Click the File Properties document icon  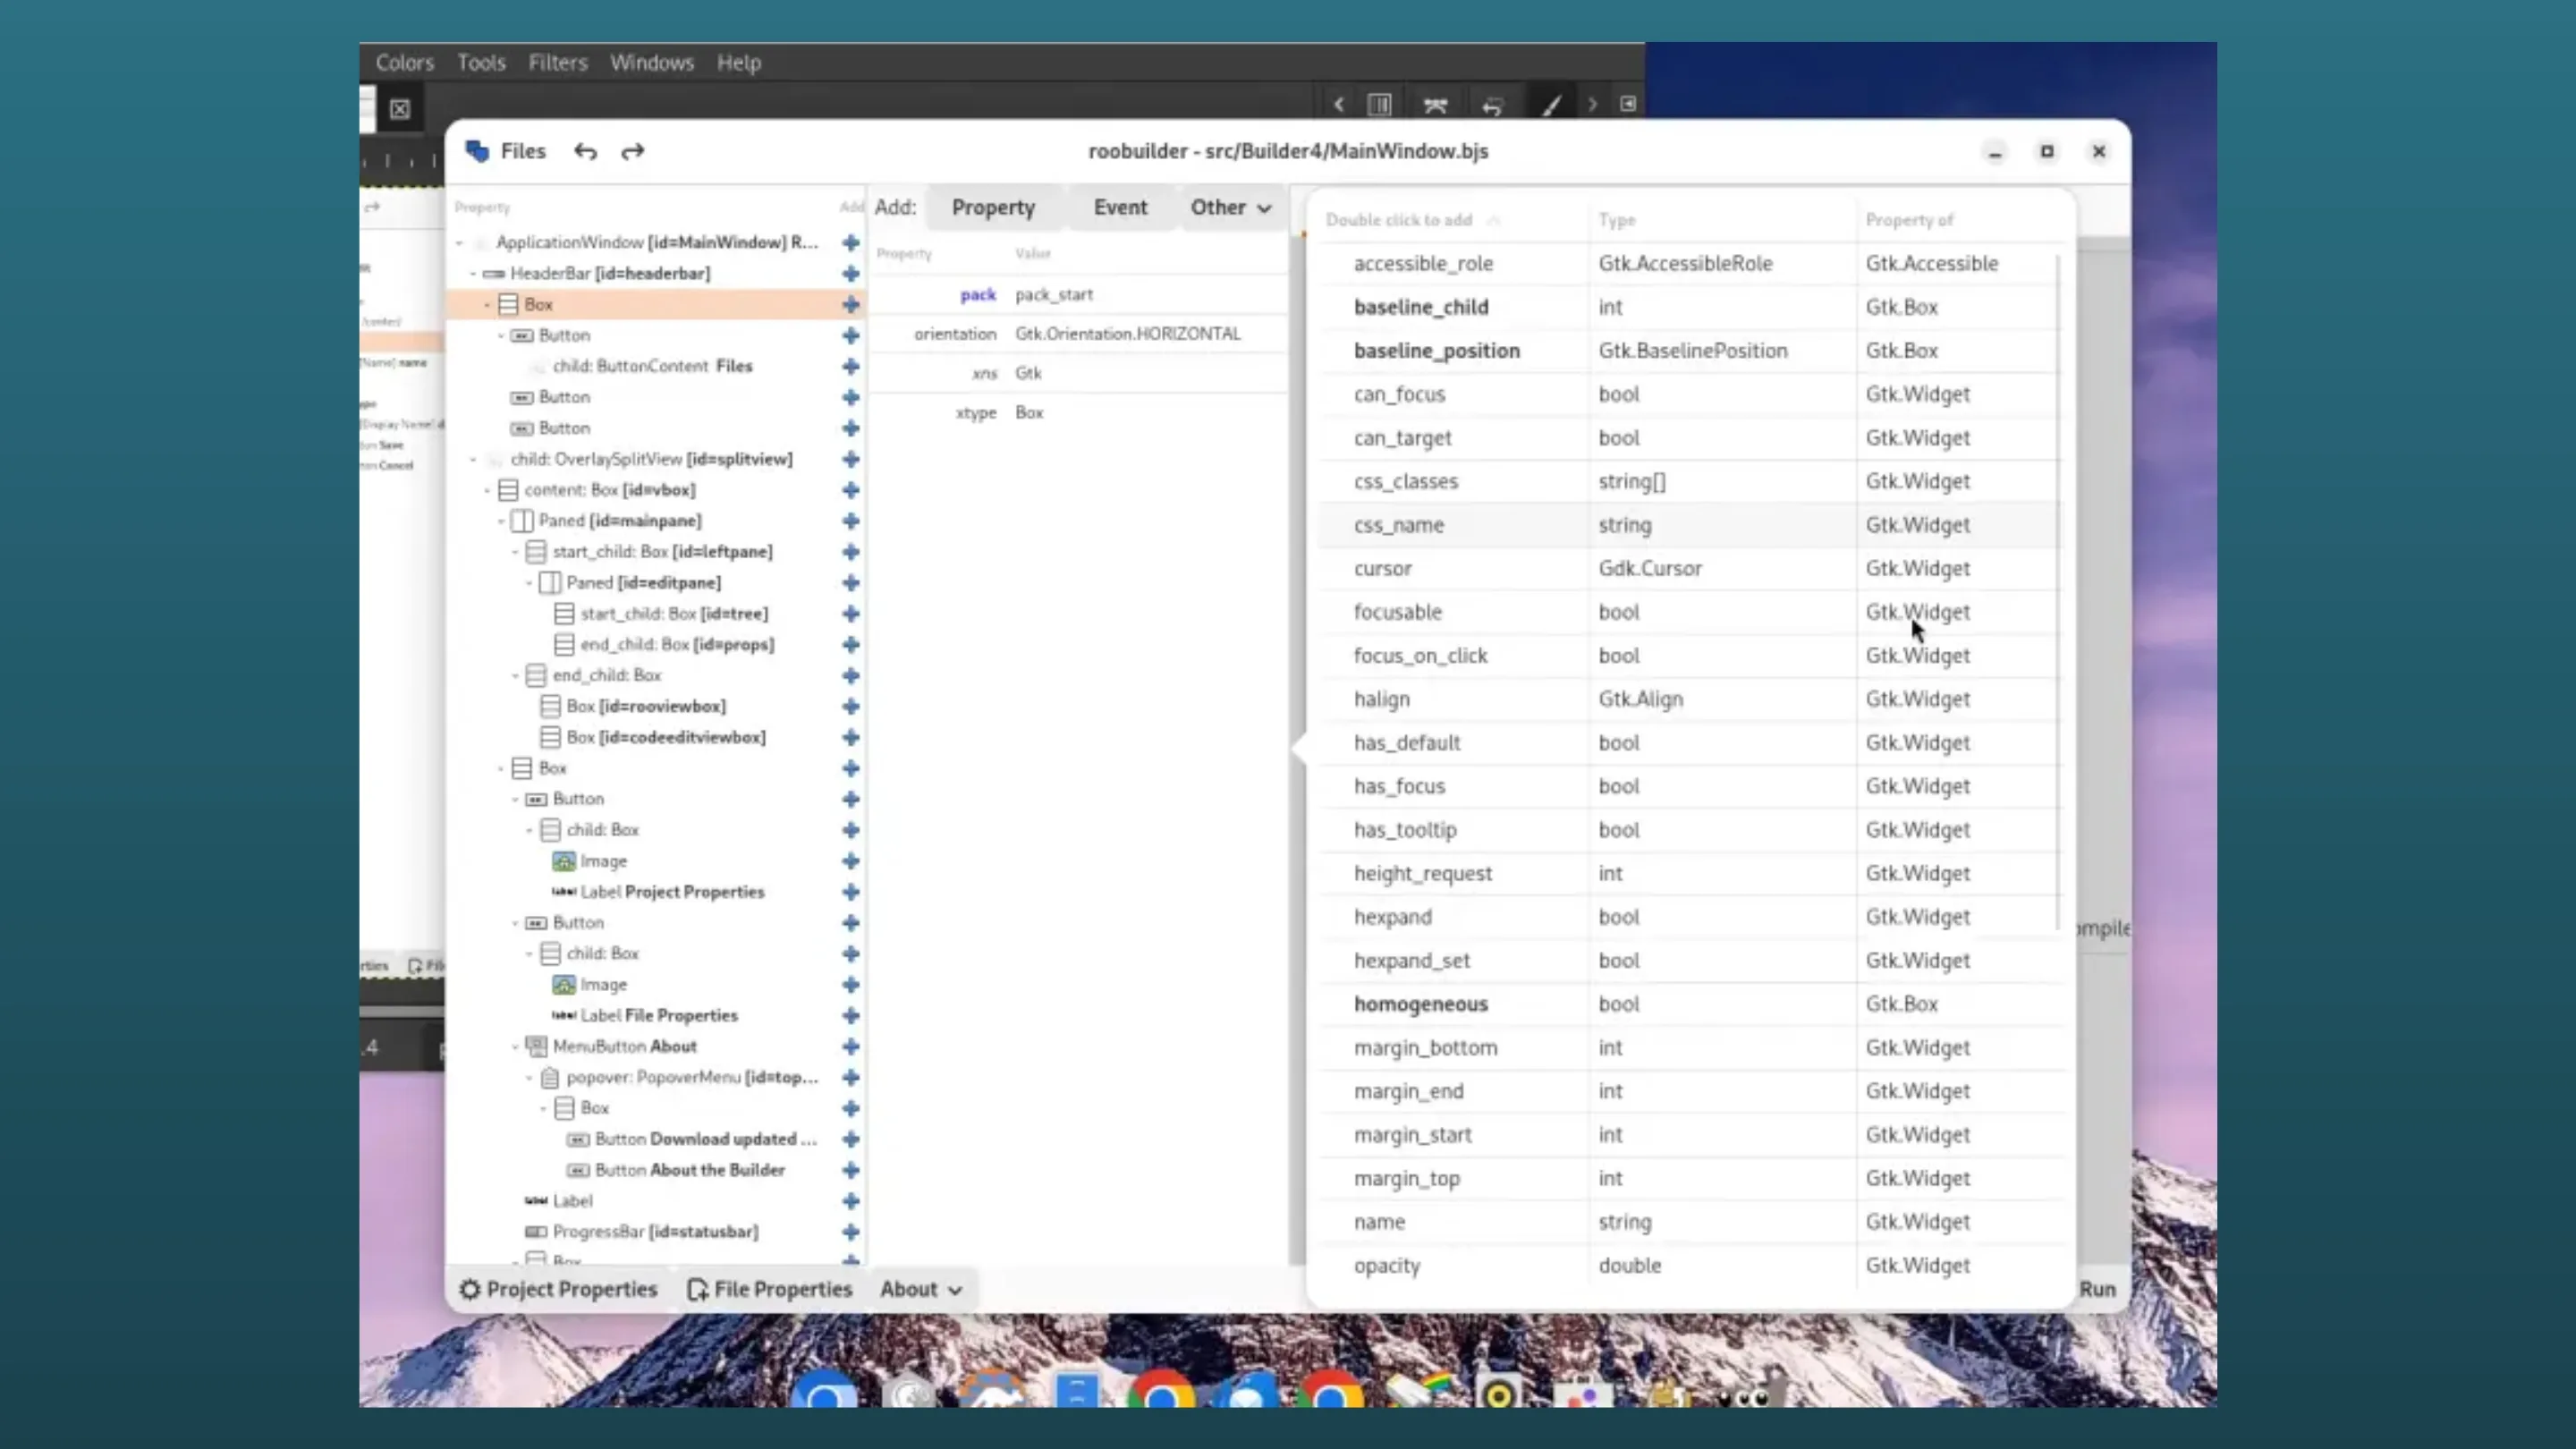click(x=697, y=1290)
